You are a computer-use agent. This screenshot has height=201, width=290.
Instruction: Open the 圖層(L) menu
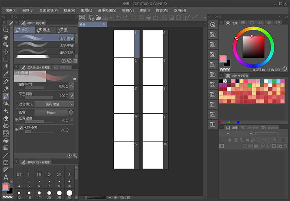coord(87,10)
